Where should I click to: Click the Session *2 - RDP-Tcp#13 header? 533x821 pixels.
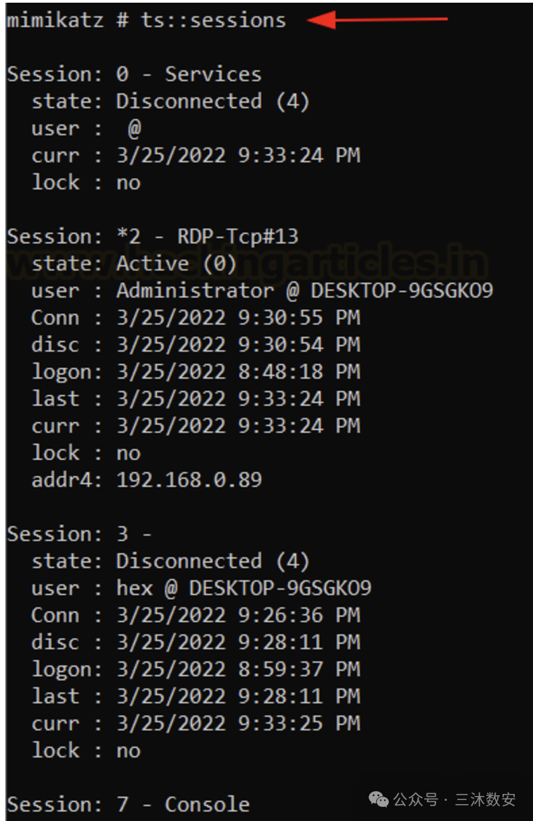(153, 236)
